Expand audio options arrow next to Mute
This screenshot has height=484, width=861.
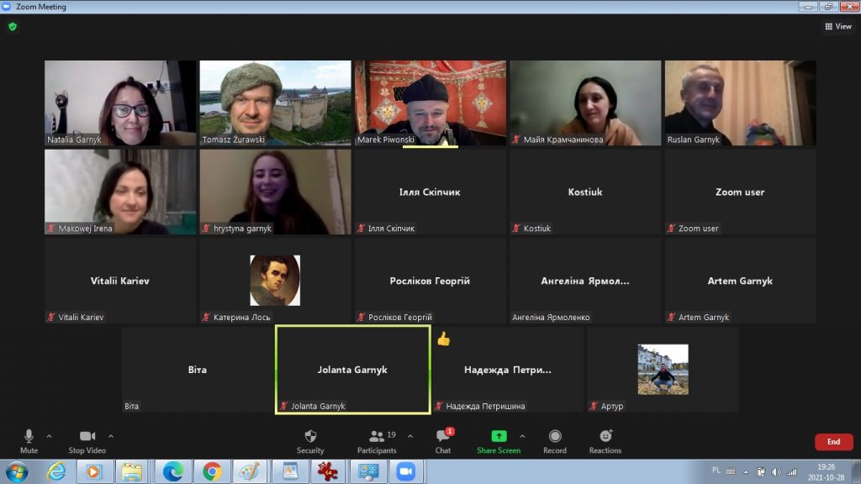(x=49, y=436)
